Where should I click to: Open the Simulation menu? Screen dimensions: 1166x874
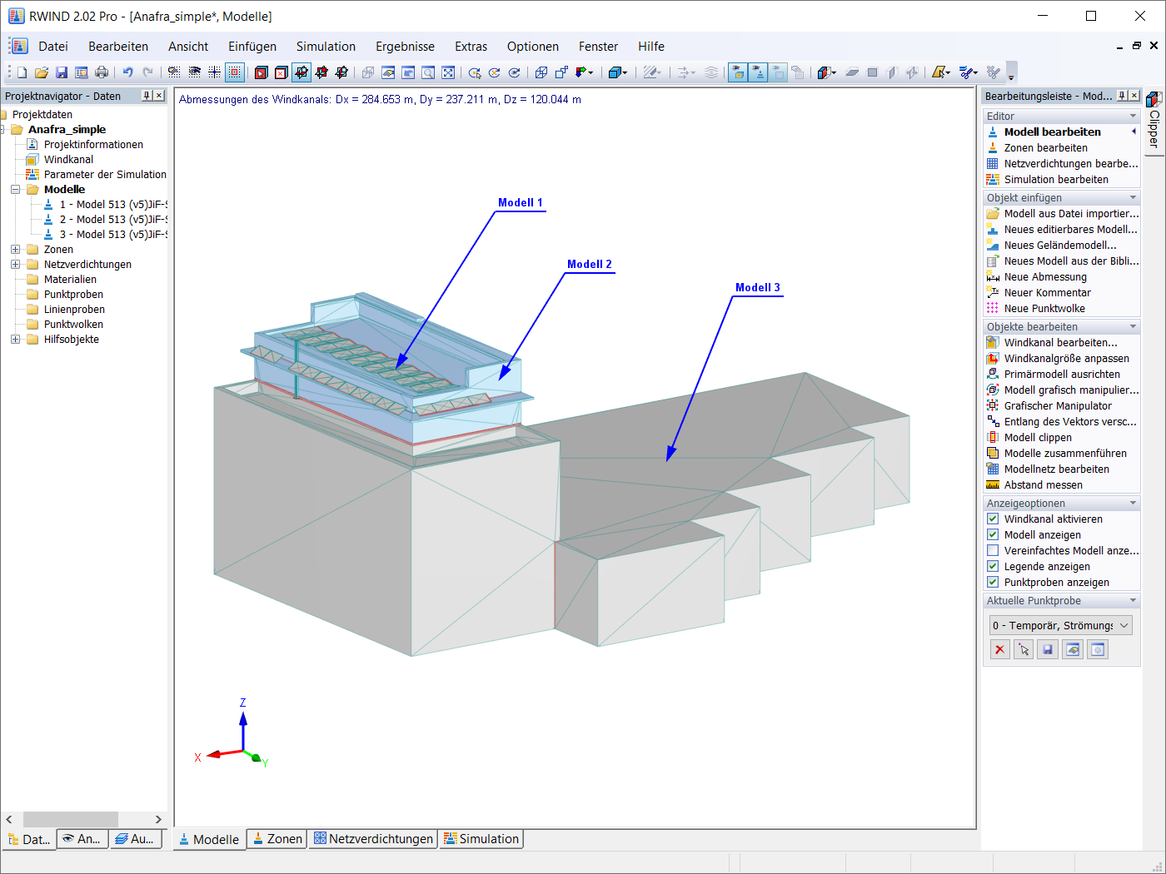326,47
